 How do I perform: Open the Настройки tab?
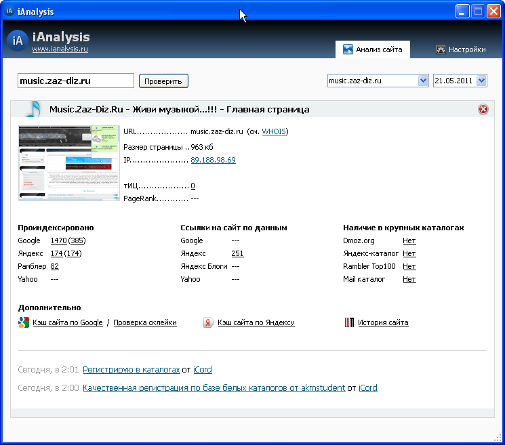460,49
